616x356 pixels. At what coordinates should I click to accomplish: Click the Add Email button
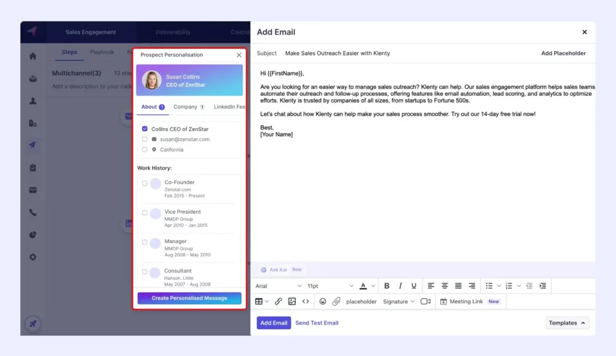click(274, 322)
